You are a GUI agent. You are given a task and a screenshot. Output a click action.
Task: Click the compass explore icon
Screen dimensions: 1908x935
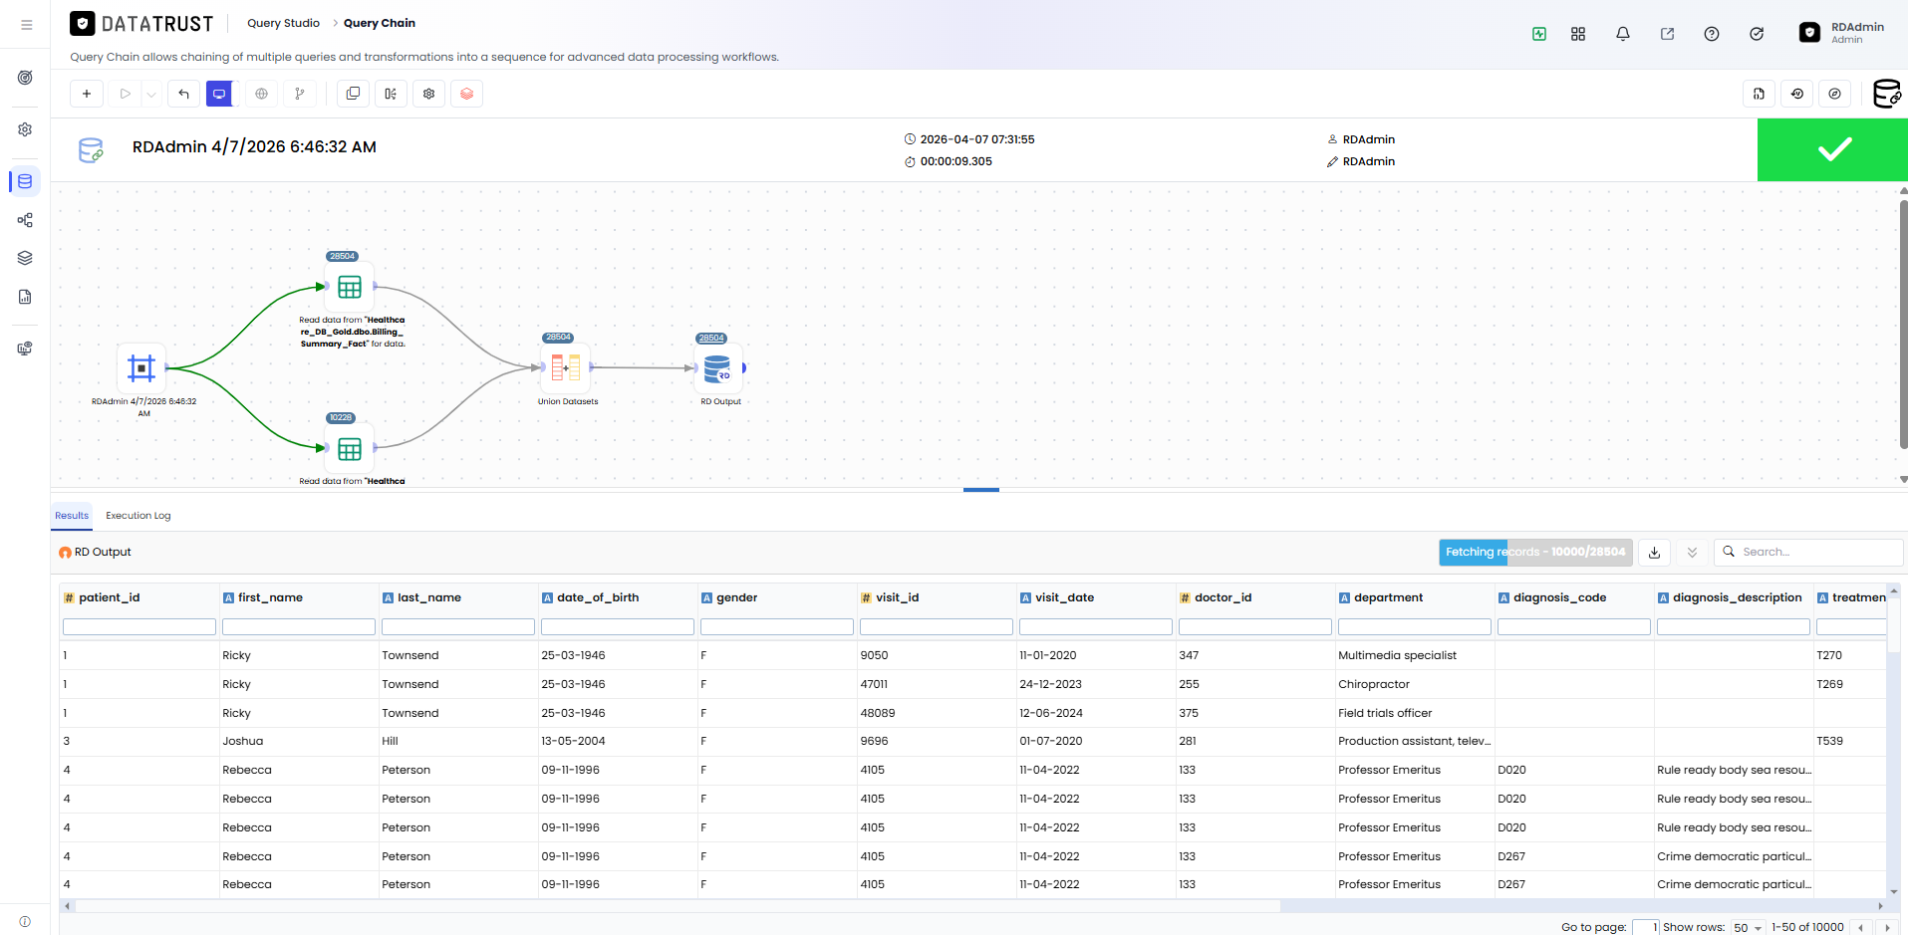1834,94
